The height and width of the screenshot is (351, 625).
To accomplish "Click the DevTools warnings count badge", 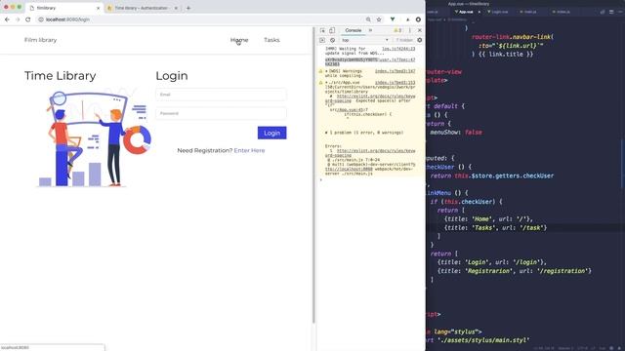I will (x=397, y=30).
